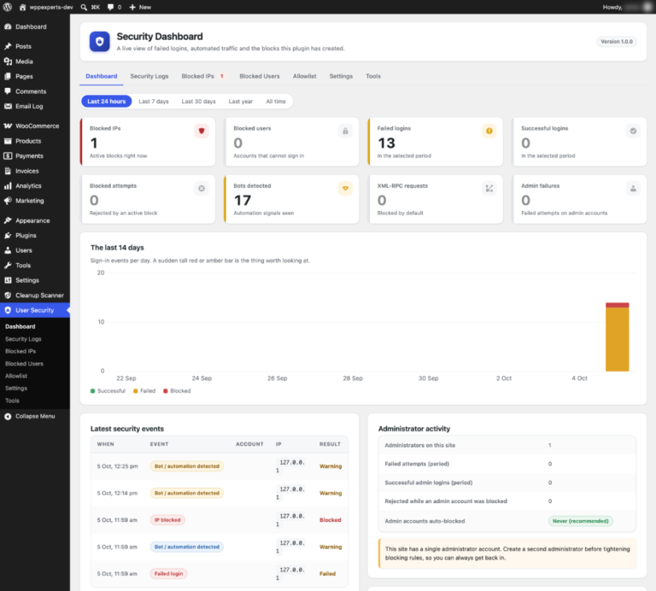656x591 pixels.
Task: Click the warning icon on Failed logins card
Action: pyautogui.click(x=489, y=131)
